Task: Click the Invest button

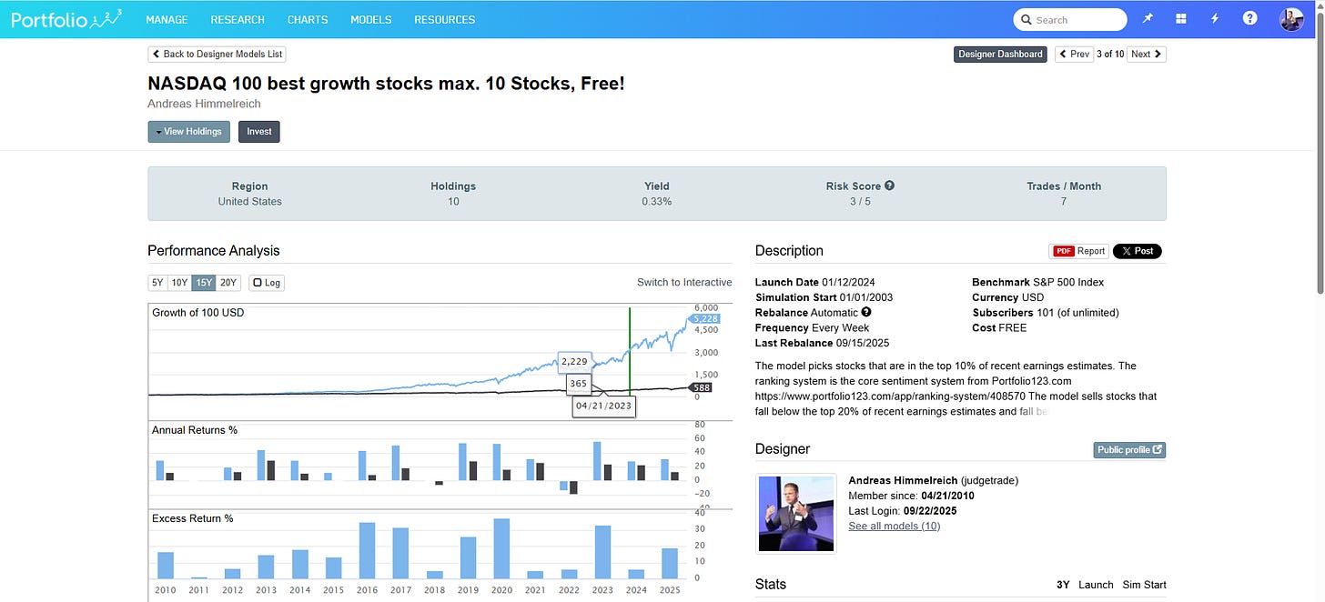Action: 259,132
